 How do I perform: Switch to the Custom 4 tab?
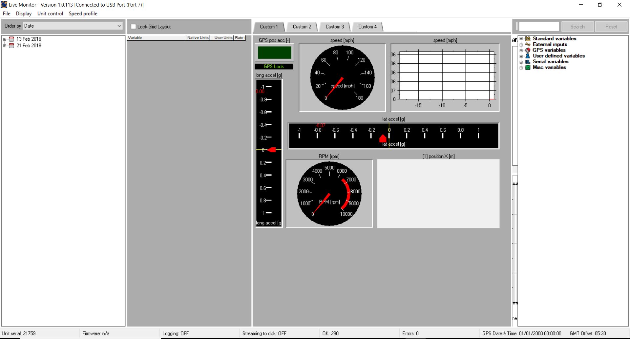[x=367, y=27]
